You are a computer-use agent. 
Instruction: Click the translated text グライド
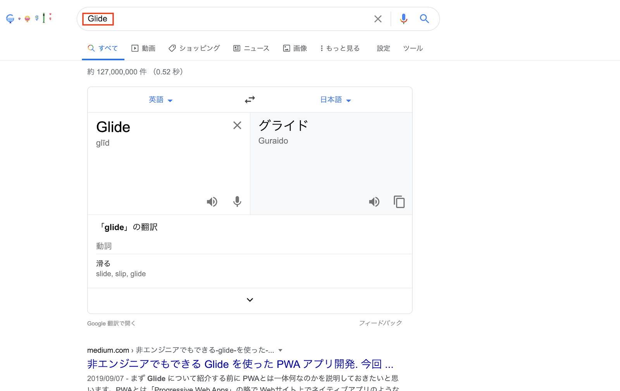283,125
